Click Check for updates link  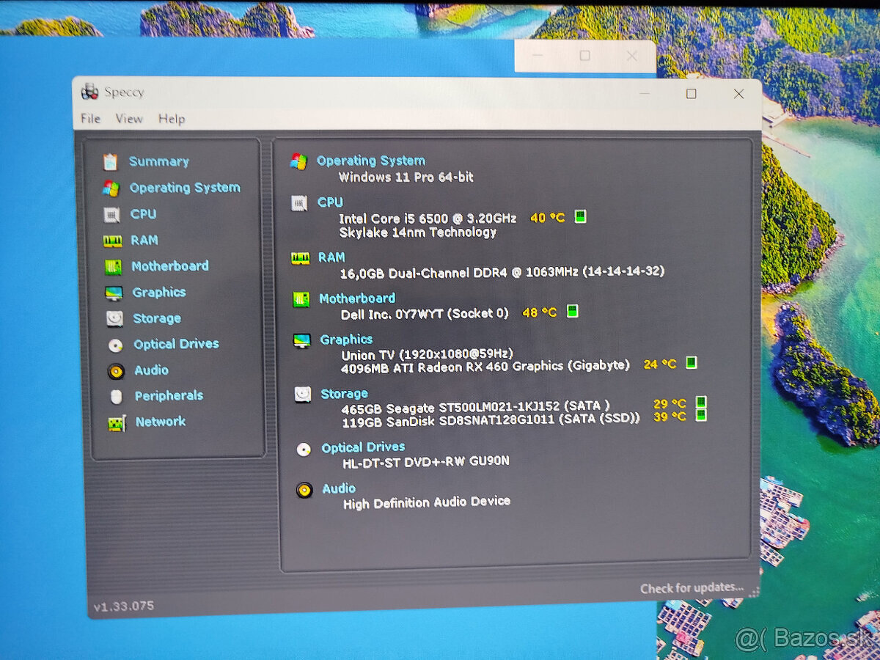click(691, 588)
